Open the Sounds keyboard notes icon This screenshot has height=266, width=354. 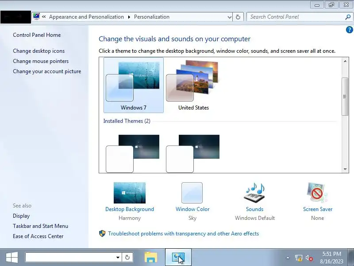coord(255,193)
